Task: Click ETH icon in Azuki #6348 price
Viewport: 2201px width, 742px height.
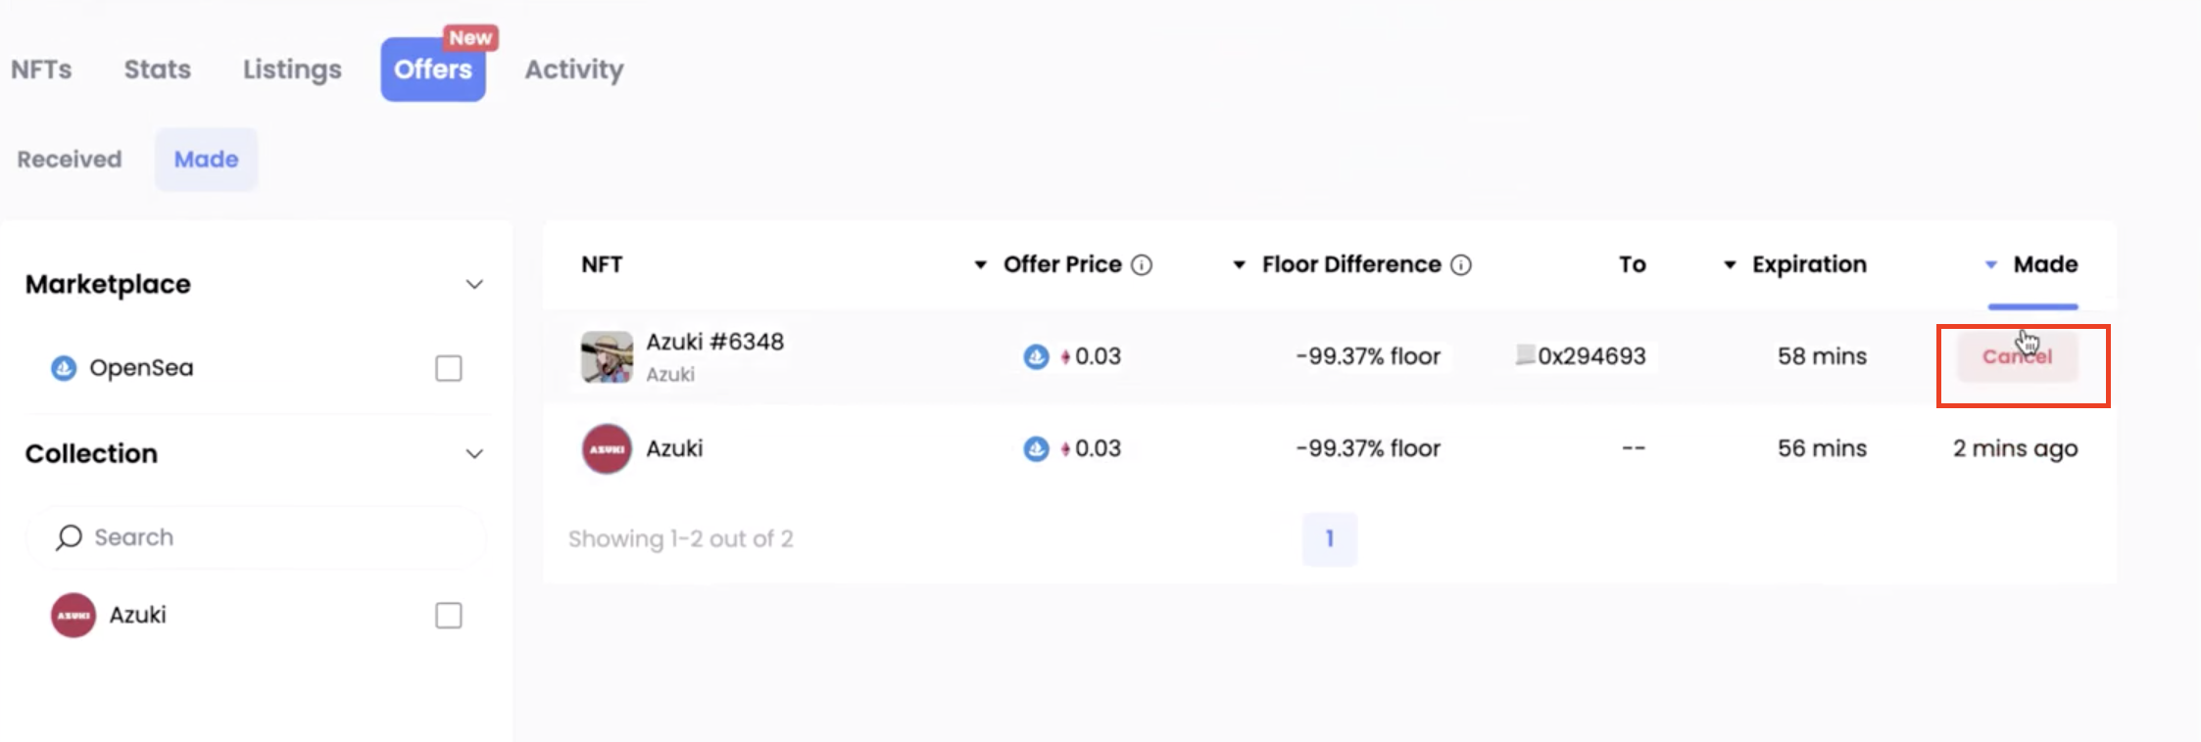Action: click(1065, 357)
